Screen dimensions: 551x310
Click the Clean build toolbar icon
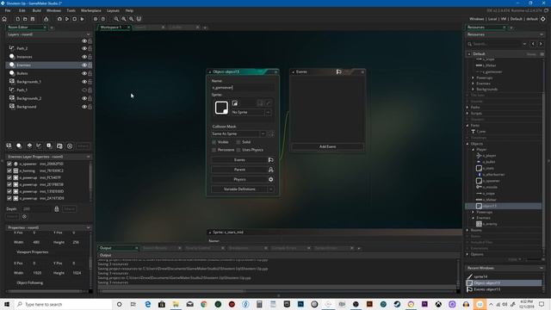(x=83, y=19)
